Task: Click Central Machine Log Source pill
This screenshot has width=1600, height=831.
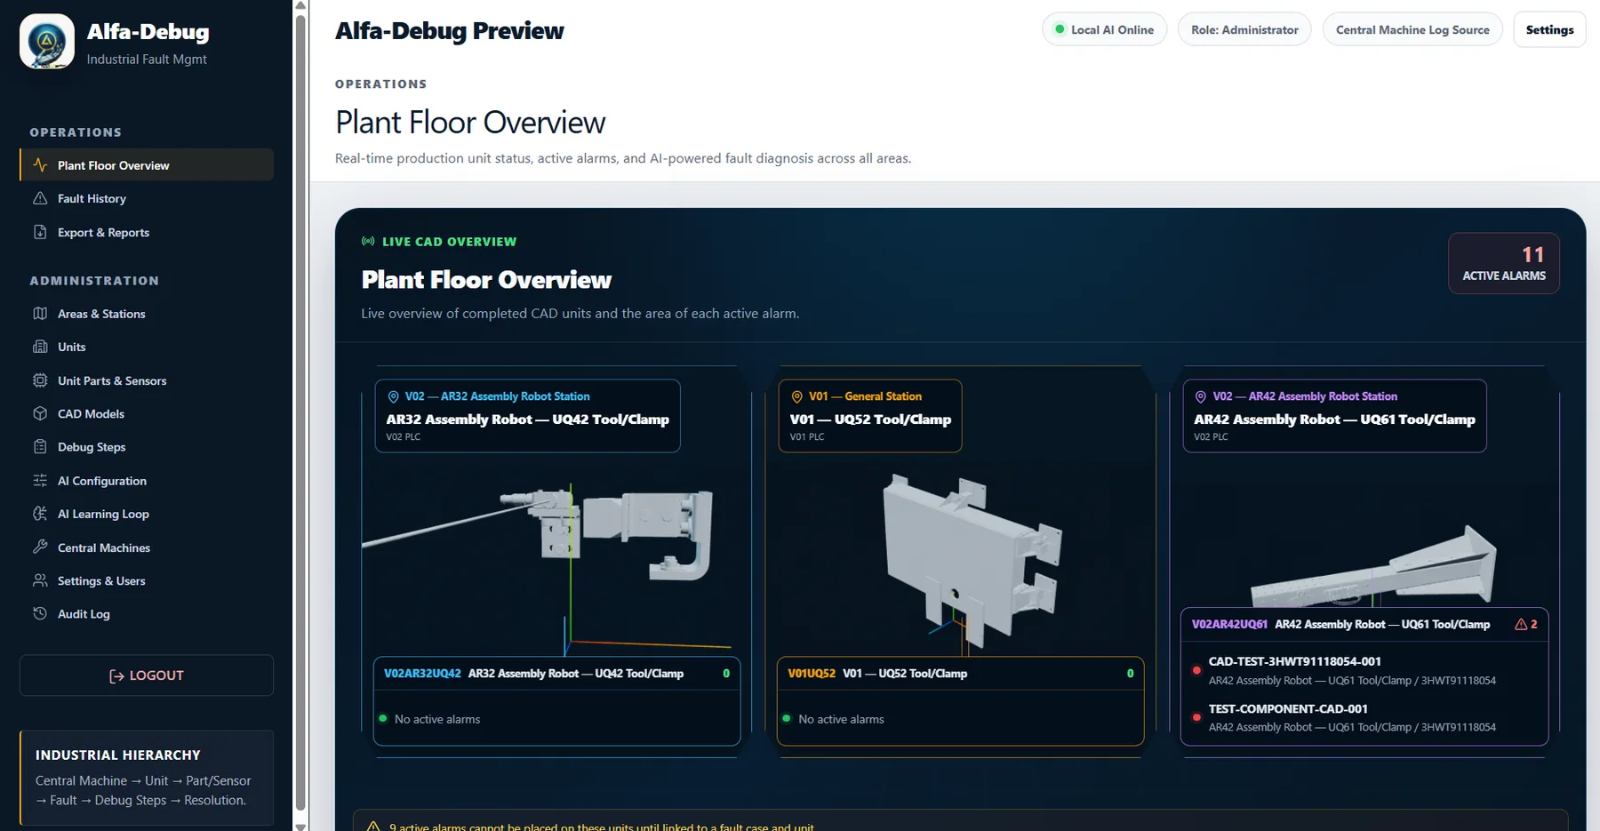Action: [x=1412, y=29]
